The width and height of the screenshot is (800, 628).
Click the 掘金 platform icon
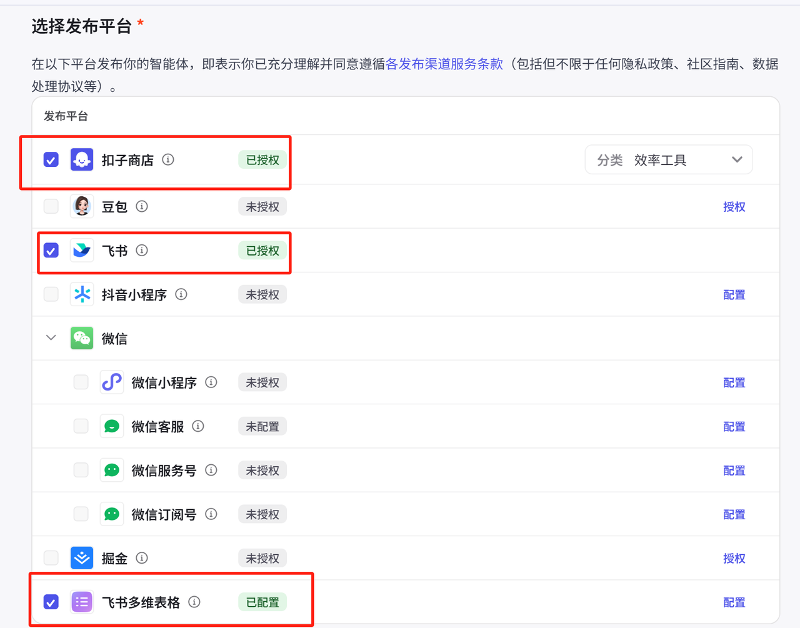[x=82, y=558]
